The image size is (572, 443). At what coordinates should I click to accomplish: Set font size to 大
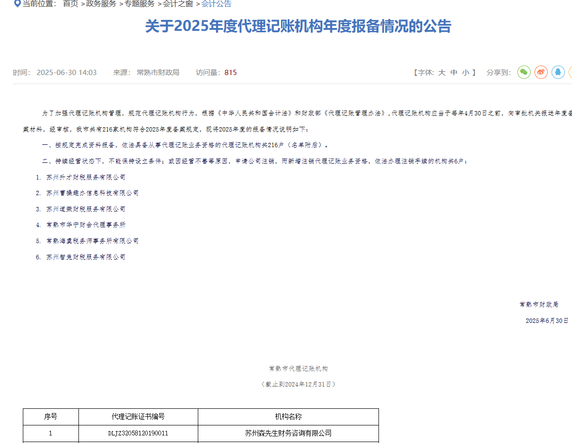442,73
